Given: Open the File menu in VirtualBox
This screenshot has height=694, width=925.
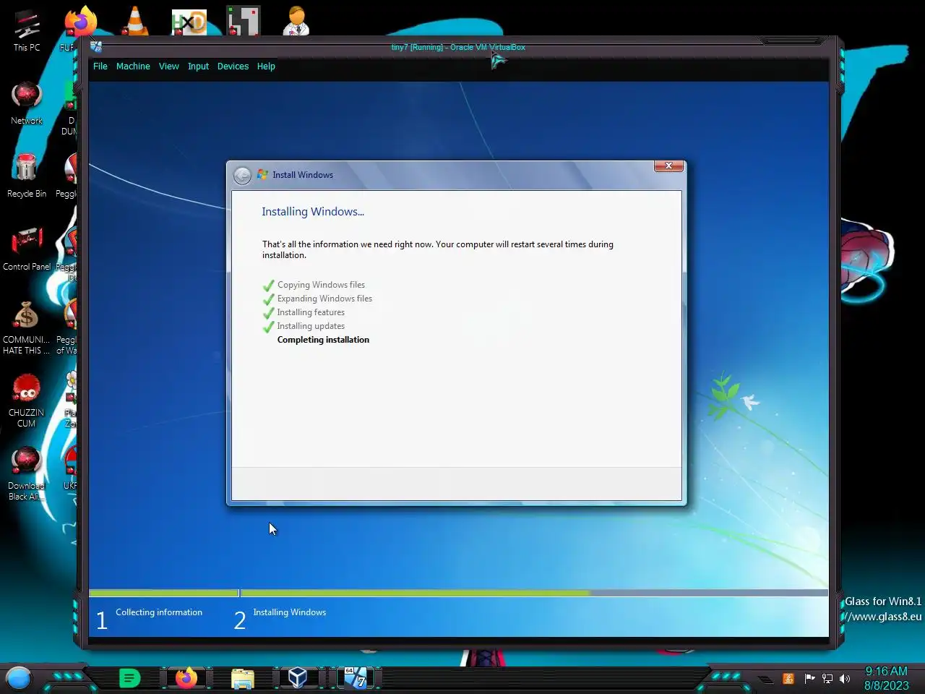Looking at the screenshot, I should [100, 67].
